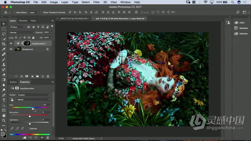Select the Gradient tool
The width and height of the screenshot is (251, 141).
click(4, 80)
